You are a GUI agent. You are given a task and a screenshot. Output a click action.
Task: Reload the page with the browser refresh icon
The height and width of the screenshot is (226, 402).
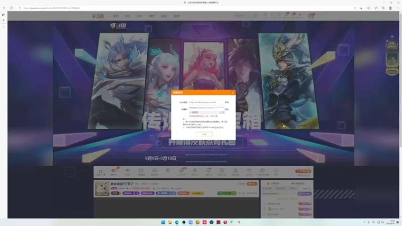(x=11, y=8)
